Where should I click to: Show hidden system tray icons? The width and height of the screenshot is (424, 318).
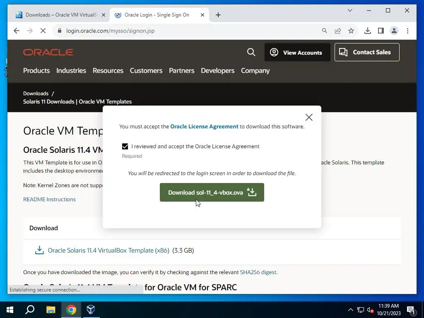click(350, 310)
